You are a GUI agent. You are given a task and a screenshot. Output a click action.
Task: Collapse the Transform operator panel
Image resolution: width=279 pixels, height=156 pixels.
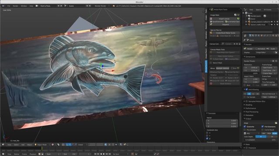(207, 113)
